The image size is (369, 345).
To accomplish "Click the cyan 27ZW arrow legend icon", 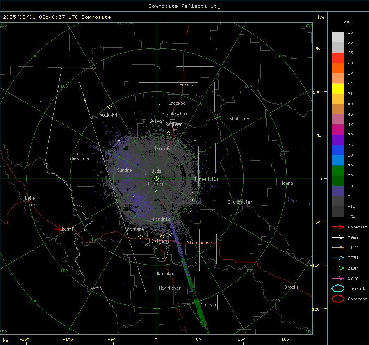I will 338,258.
